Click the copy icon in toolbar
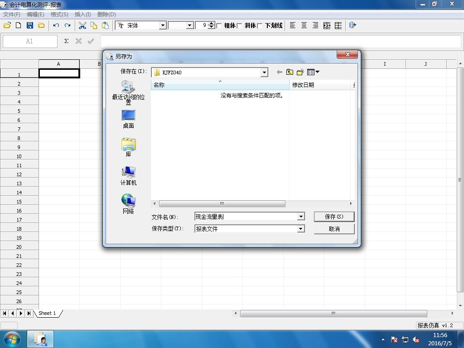 click(94, 25)
